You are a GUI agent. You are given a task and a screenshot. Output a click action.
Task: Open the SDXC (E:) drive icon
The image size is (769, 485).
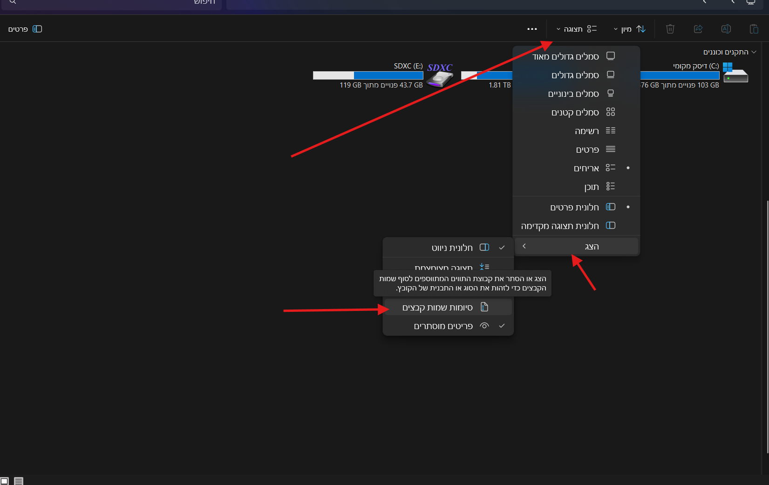coord(440,75)
